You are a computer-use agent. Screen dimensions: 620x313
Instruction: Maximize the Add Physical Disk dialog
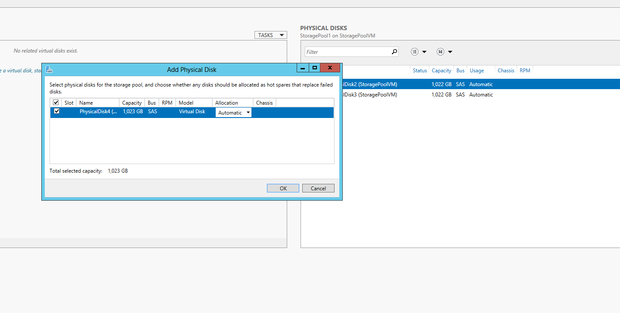[x=315, y=68]
